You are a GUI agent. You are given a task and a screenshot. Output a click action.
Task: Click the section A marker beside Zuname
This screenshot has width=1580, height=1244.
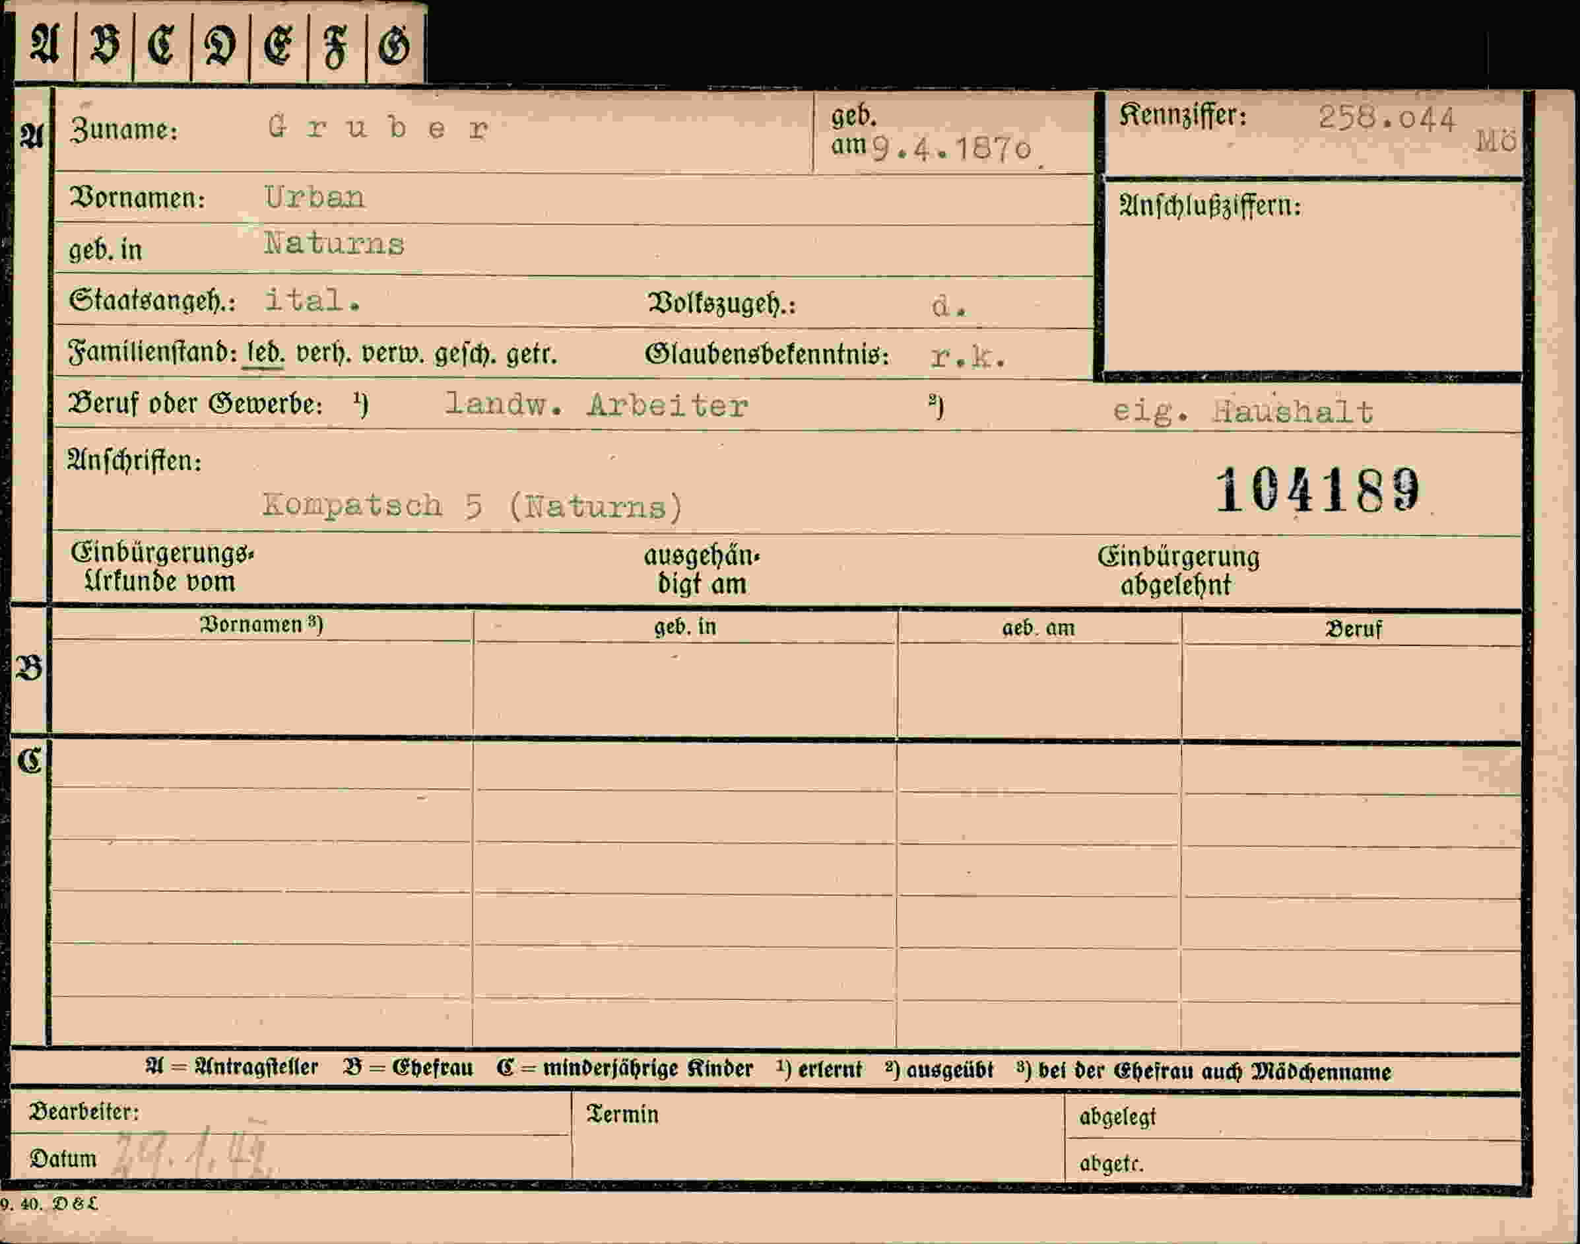[31, 136]
